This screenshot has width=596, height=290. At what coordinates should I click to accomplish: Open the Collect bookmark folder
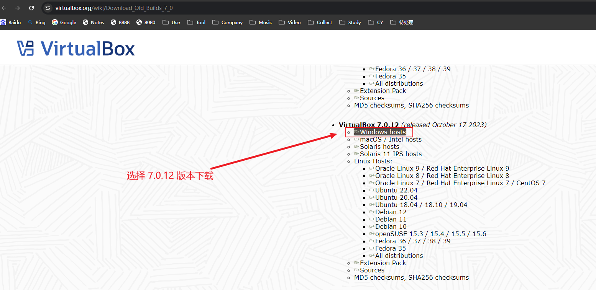320,22
